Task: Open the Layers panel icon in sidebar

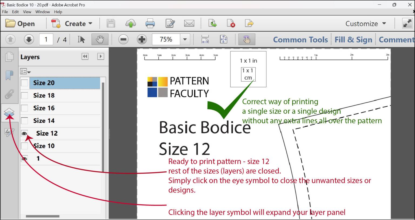Action: pos(9,113)
